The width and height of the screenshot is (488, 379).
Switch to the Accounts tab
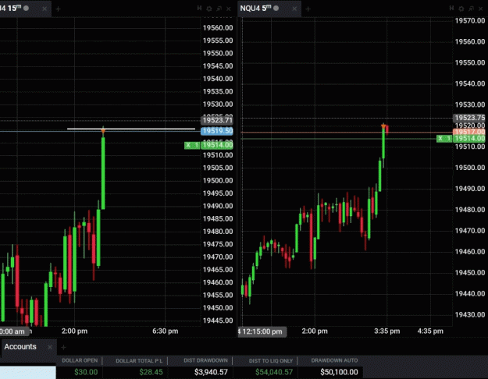[x=20, y=347]
